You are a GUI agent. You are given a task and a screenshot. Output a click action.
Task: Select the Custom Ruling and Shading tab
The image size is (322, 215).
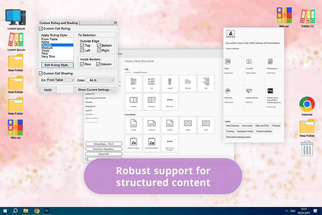click(x=58, y=23)
